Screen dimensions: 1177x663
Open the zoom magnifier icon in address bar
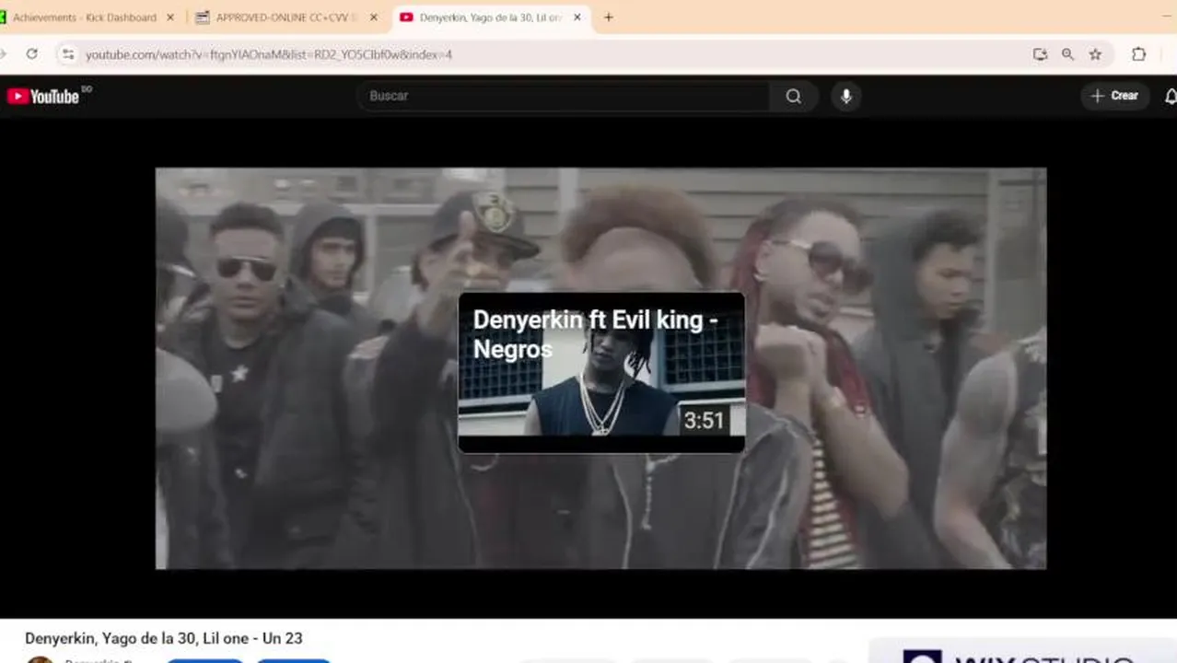point(1068,54)
